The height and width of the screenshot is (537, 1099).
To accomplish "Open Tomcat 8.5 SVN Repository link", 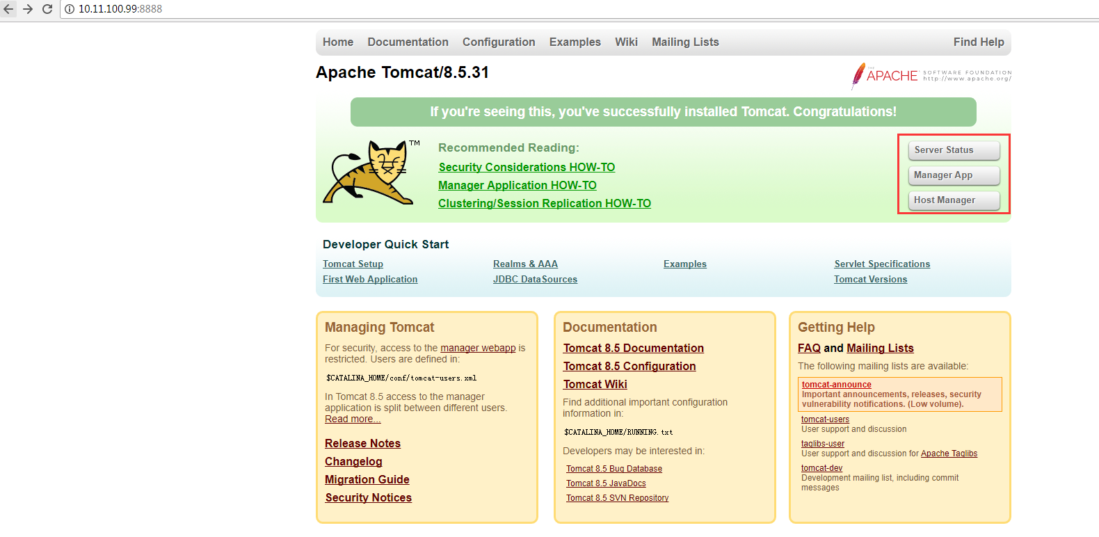I will click(617, 498).
